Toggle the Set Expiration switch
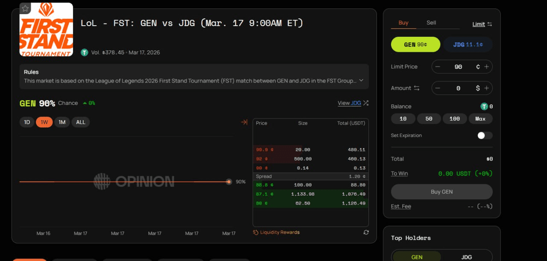This screenshot has width=547, height=261. 485,136
